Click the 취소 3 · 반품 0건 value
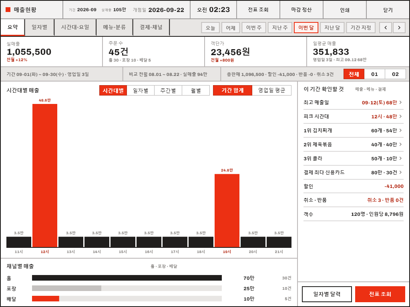The height and width of the screenshot is (307, 410). [x=385, y=200]
